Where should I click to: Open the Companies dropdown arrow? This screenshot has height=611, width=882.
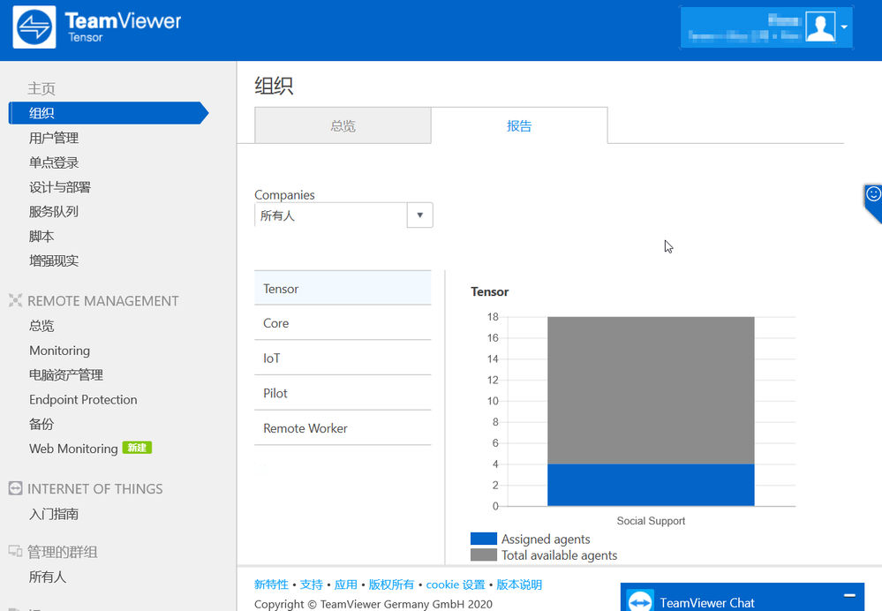tap(419, 215)
